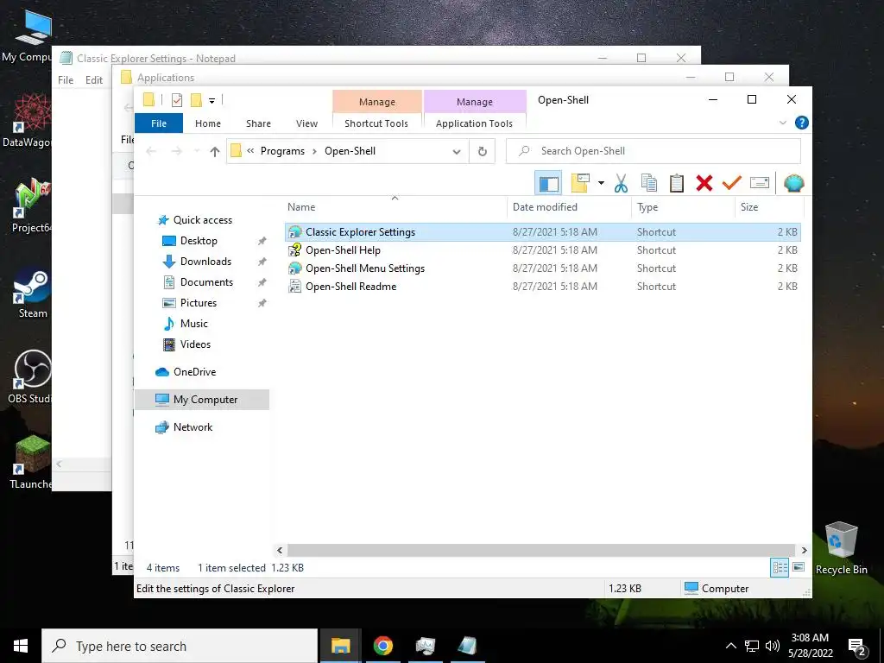Image resolution: width=884 pixels, height=663 pixels.
Task: Open properties using orange checkmark icon
Action: point(732,183)
